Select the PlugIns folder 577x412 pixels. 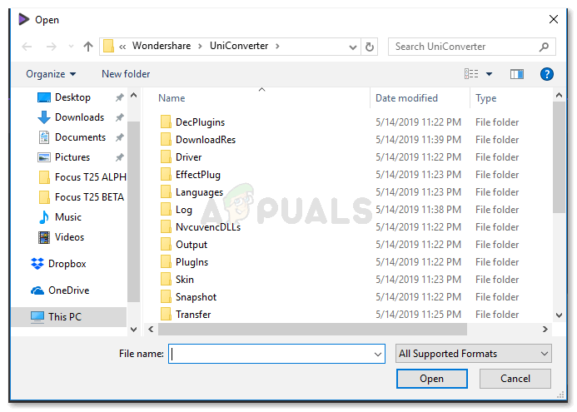[x=192, y=262]
